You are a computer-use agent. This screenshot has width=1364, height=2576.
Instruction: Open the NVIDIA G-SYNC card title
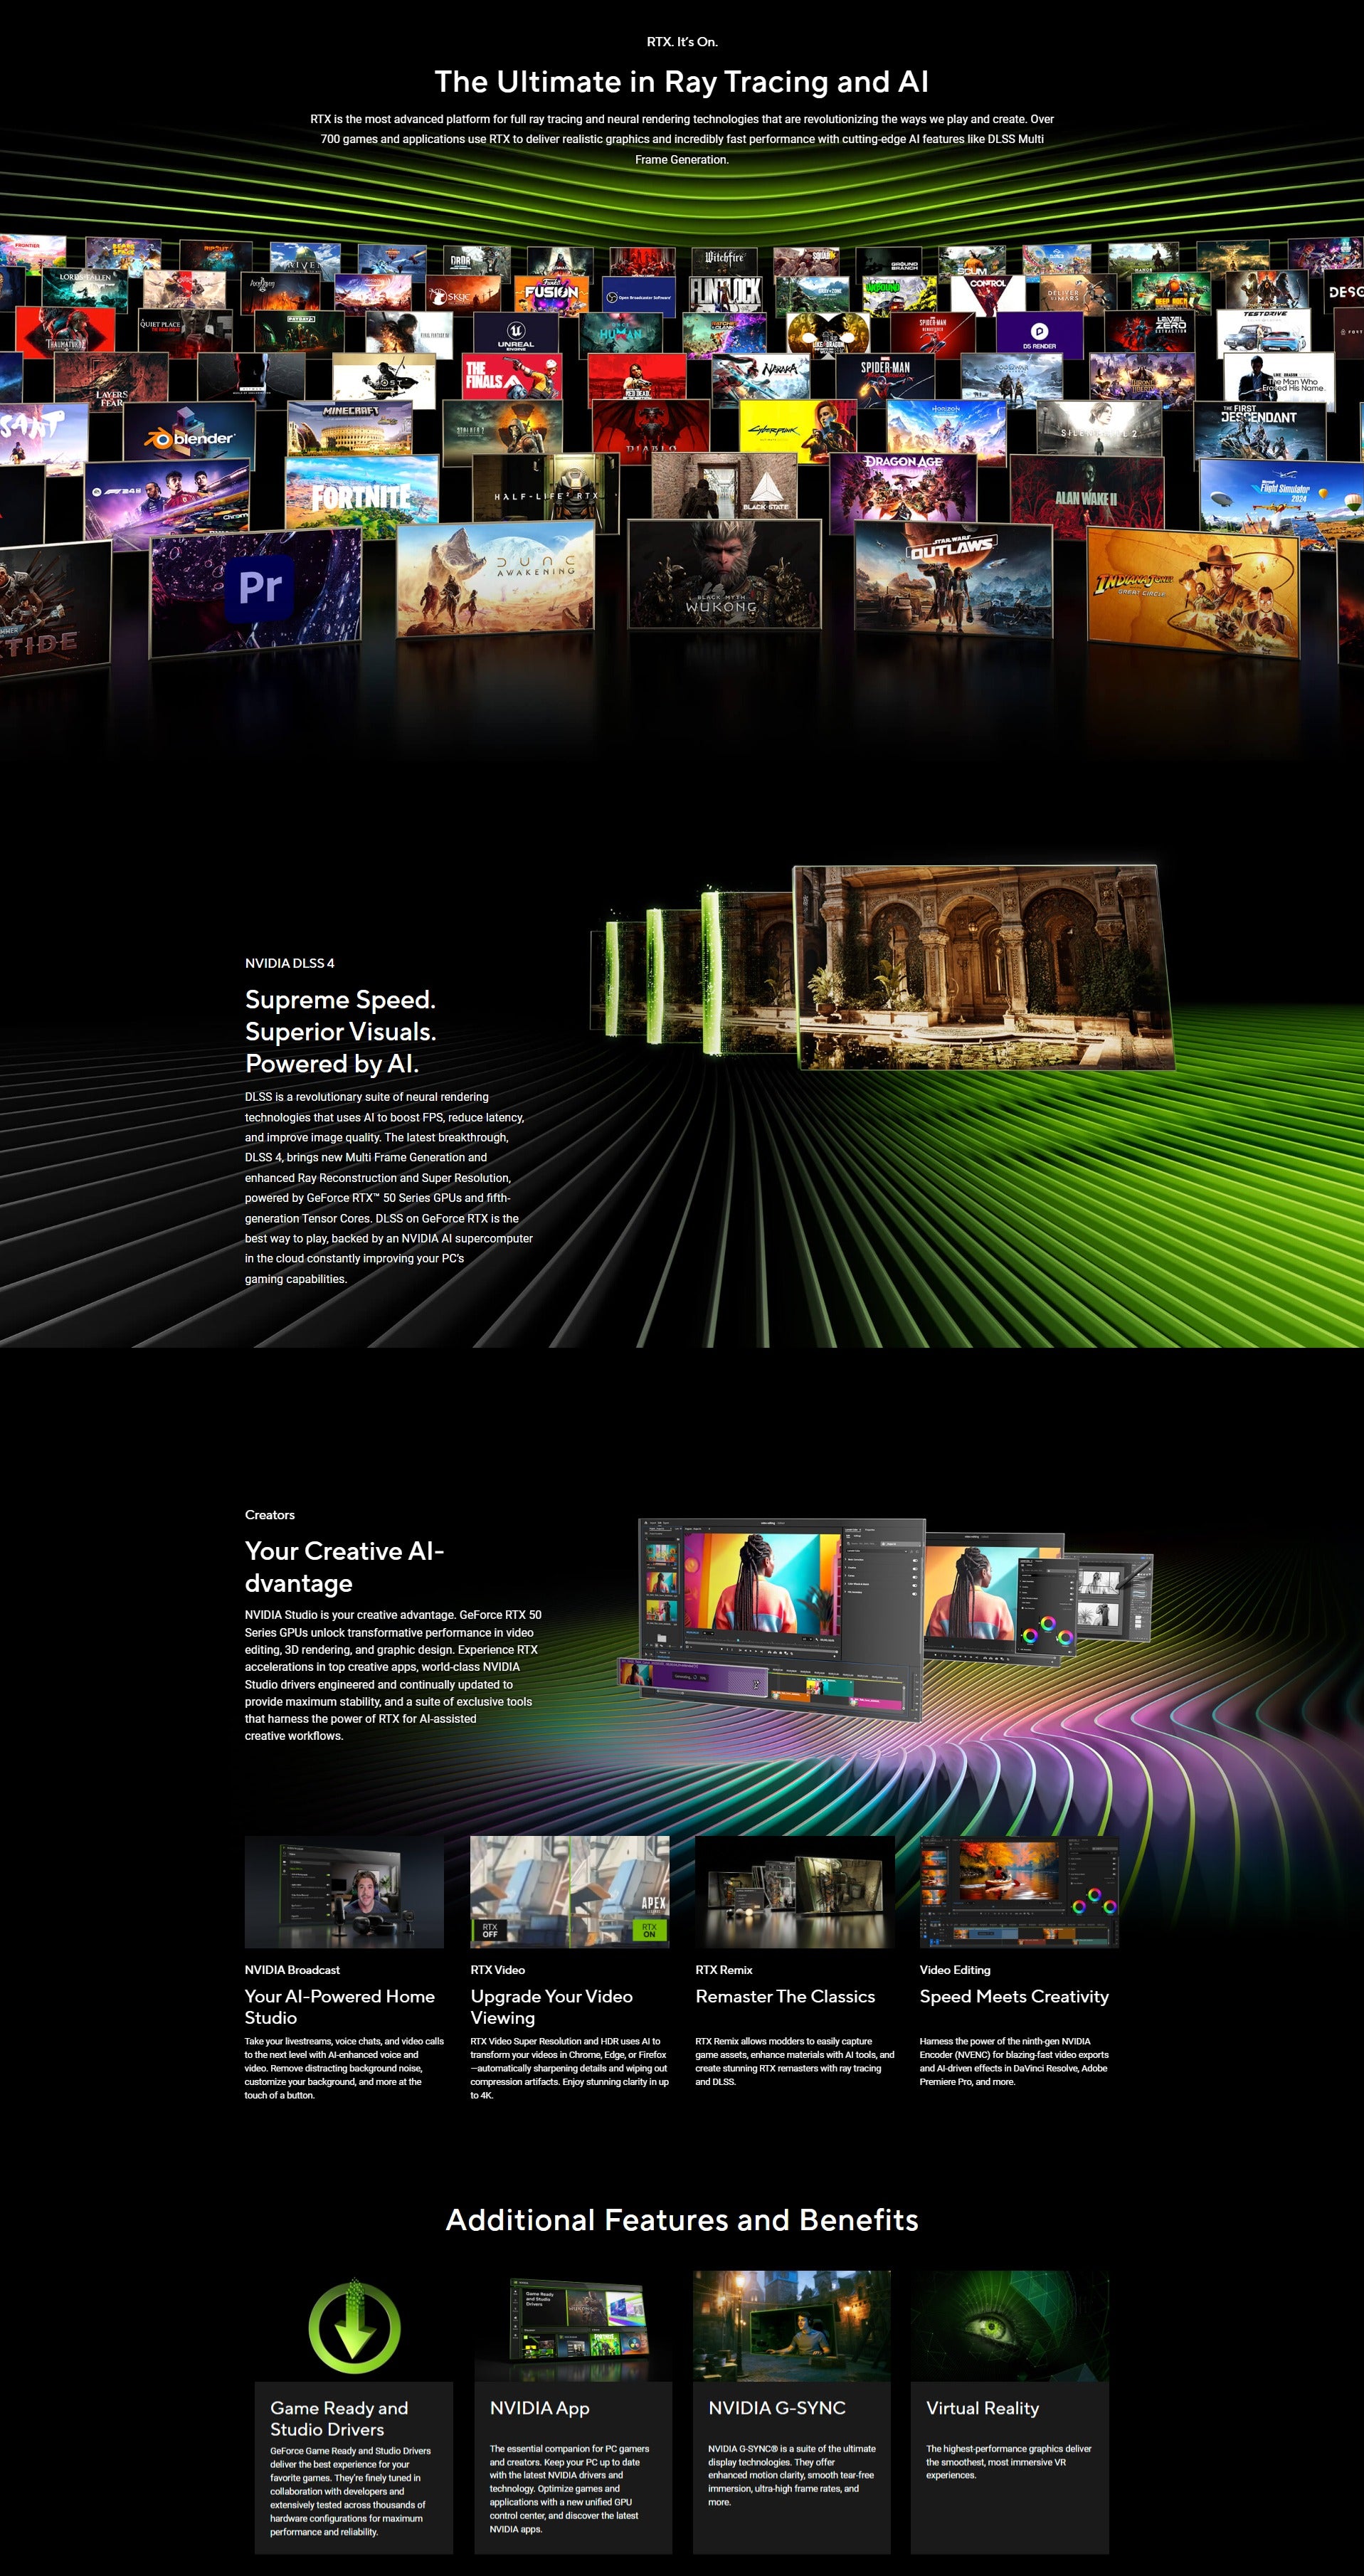click(776, 2408)
